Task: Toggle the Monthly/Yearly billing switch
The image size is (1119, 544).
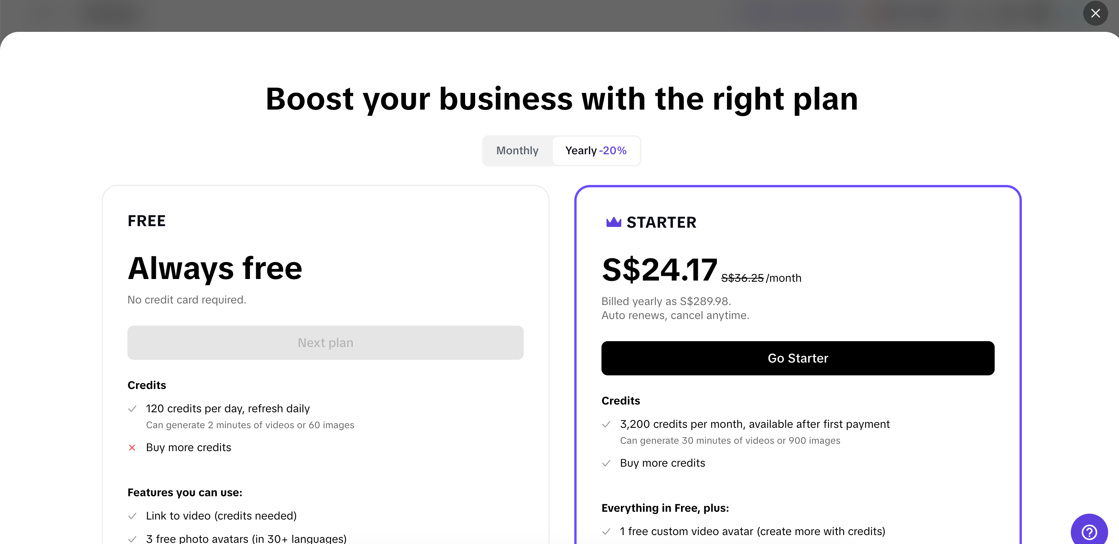Action: click(561, 150)
